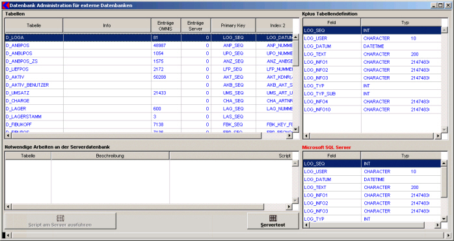Click the bottom window scroll right arrow

click(x=449, y=235)
